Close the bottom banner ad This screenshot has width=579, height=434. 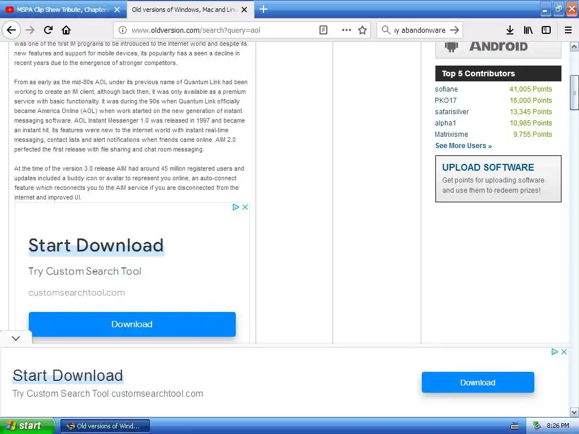pyautogui.click(x=564, y=351)
